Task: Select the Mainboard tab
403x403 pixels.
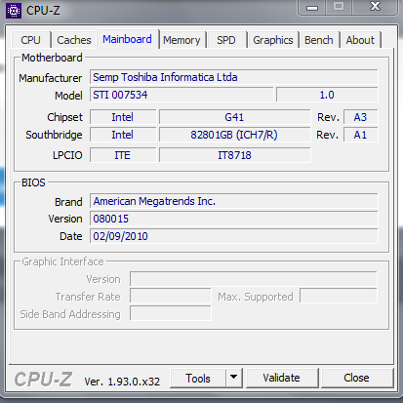Action: point(127,39)
